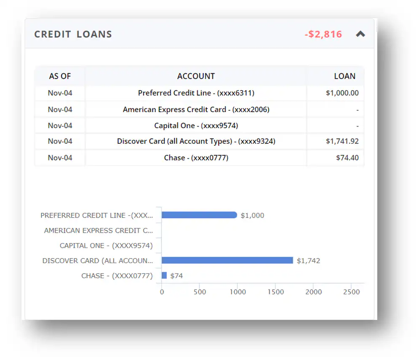Sort by the AS OF column header

(x=60, y=76)
